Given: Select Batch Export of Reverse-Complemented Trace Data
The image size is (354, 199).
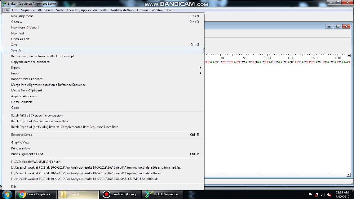Looking at the screenshot, I should coord(103,127).
